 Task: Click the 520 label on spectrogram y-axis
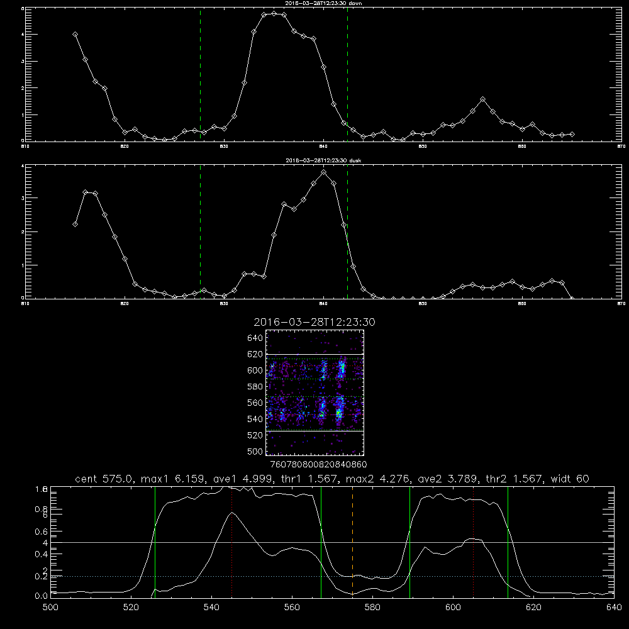[255, 435]
